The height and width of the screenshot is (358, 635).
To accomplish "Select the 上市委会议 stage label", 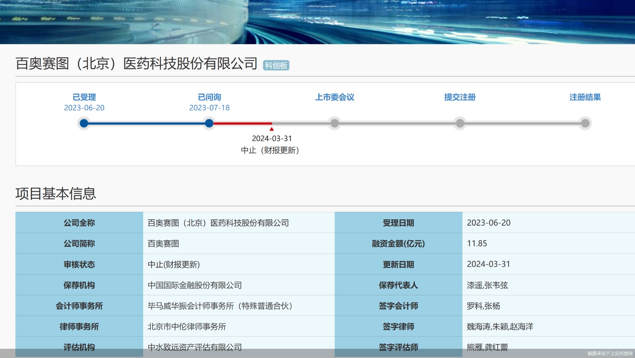I will [x=335, y=97].
